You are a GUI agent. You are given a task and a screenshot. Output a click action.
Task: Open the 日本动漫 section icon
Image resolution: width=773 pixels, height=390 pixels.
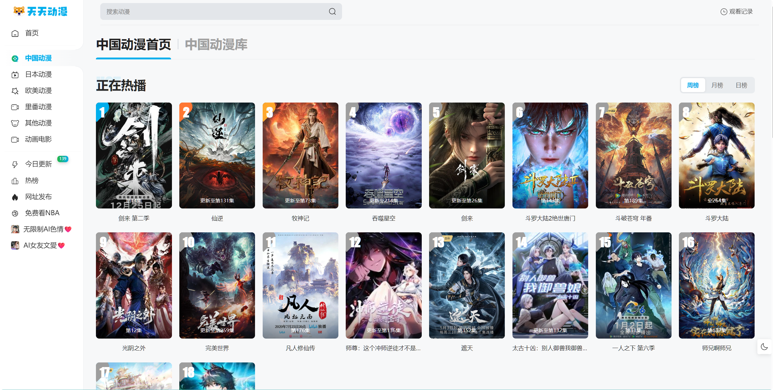coord(15,74)
